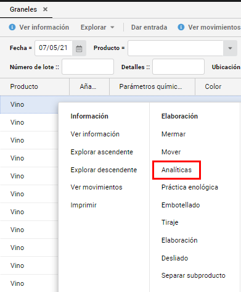Select the highlighted first Vino row
Viewport: 241px width, 292px height.
[x=29, y=104]
